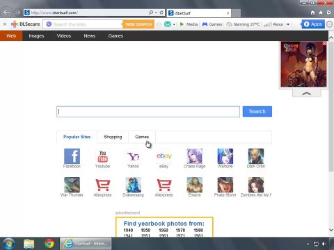This screenshot has height=250, width=334.
Task: Open the Drakensang game icon
Action: (133, 185)
